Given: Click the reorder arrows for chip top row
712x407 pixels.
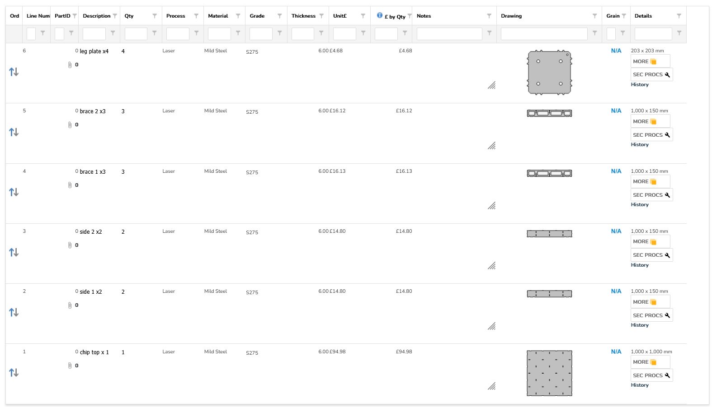Looking at the screenshot, I should pos(14,373).
